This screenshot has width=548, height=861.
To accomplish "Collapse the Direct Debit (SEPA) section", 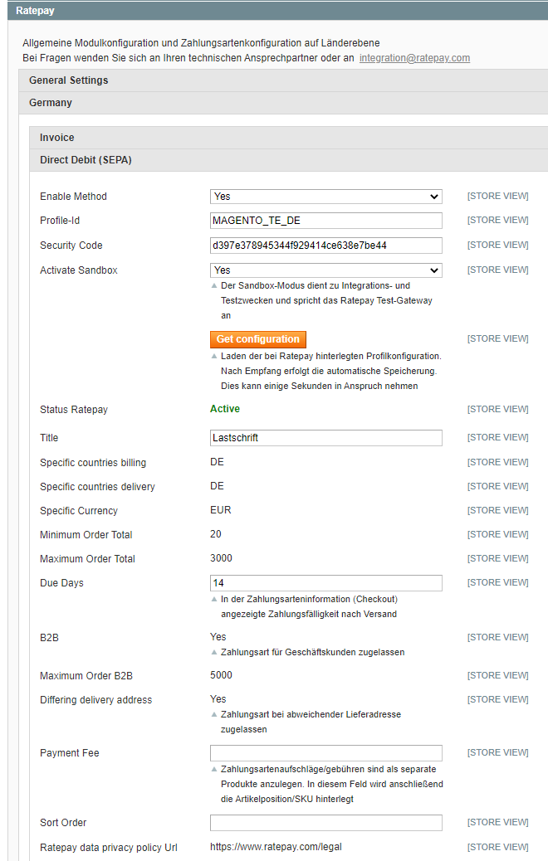I will click(x=86, y=160).
